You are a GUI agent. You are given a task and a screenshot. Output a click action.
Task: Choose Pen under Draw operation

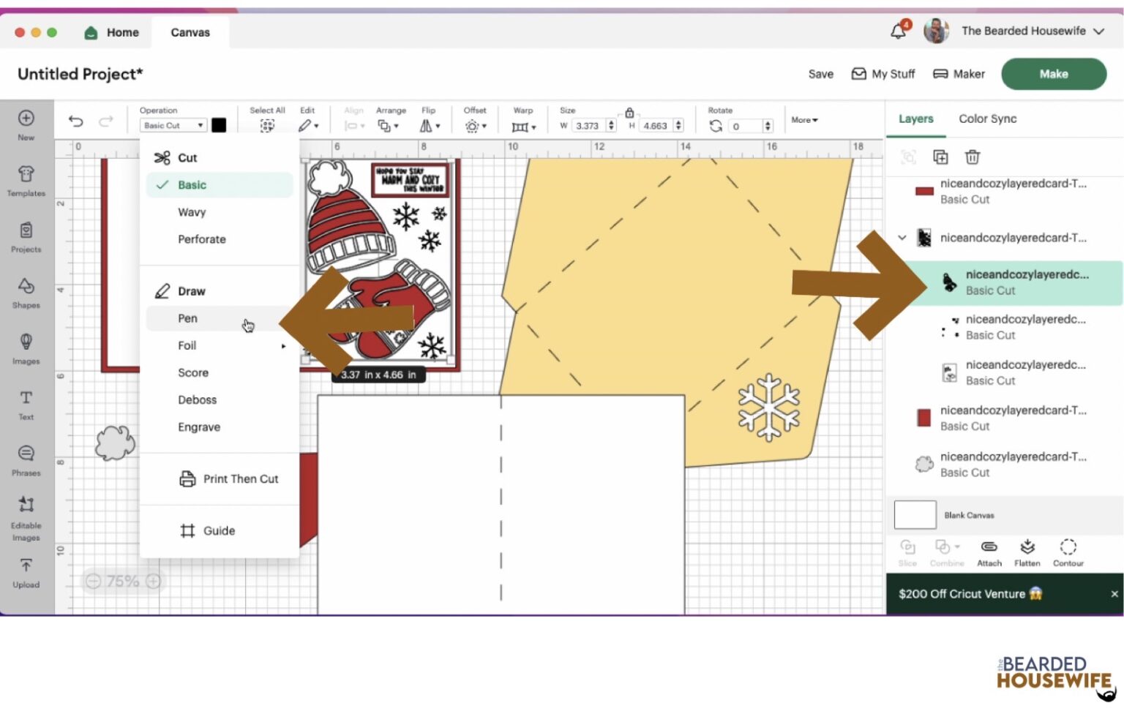tap(188, 318)
